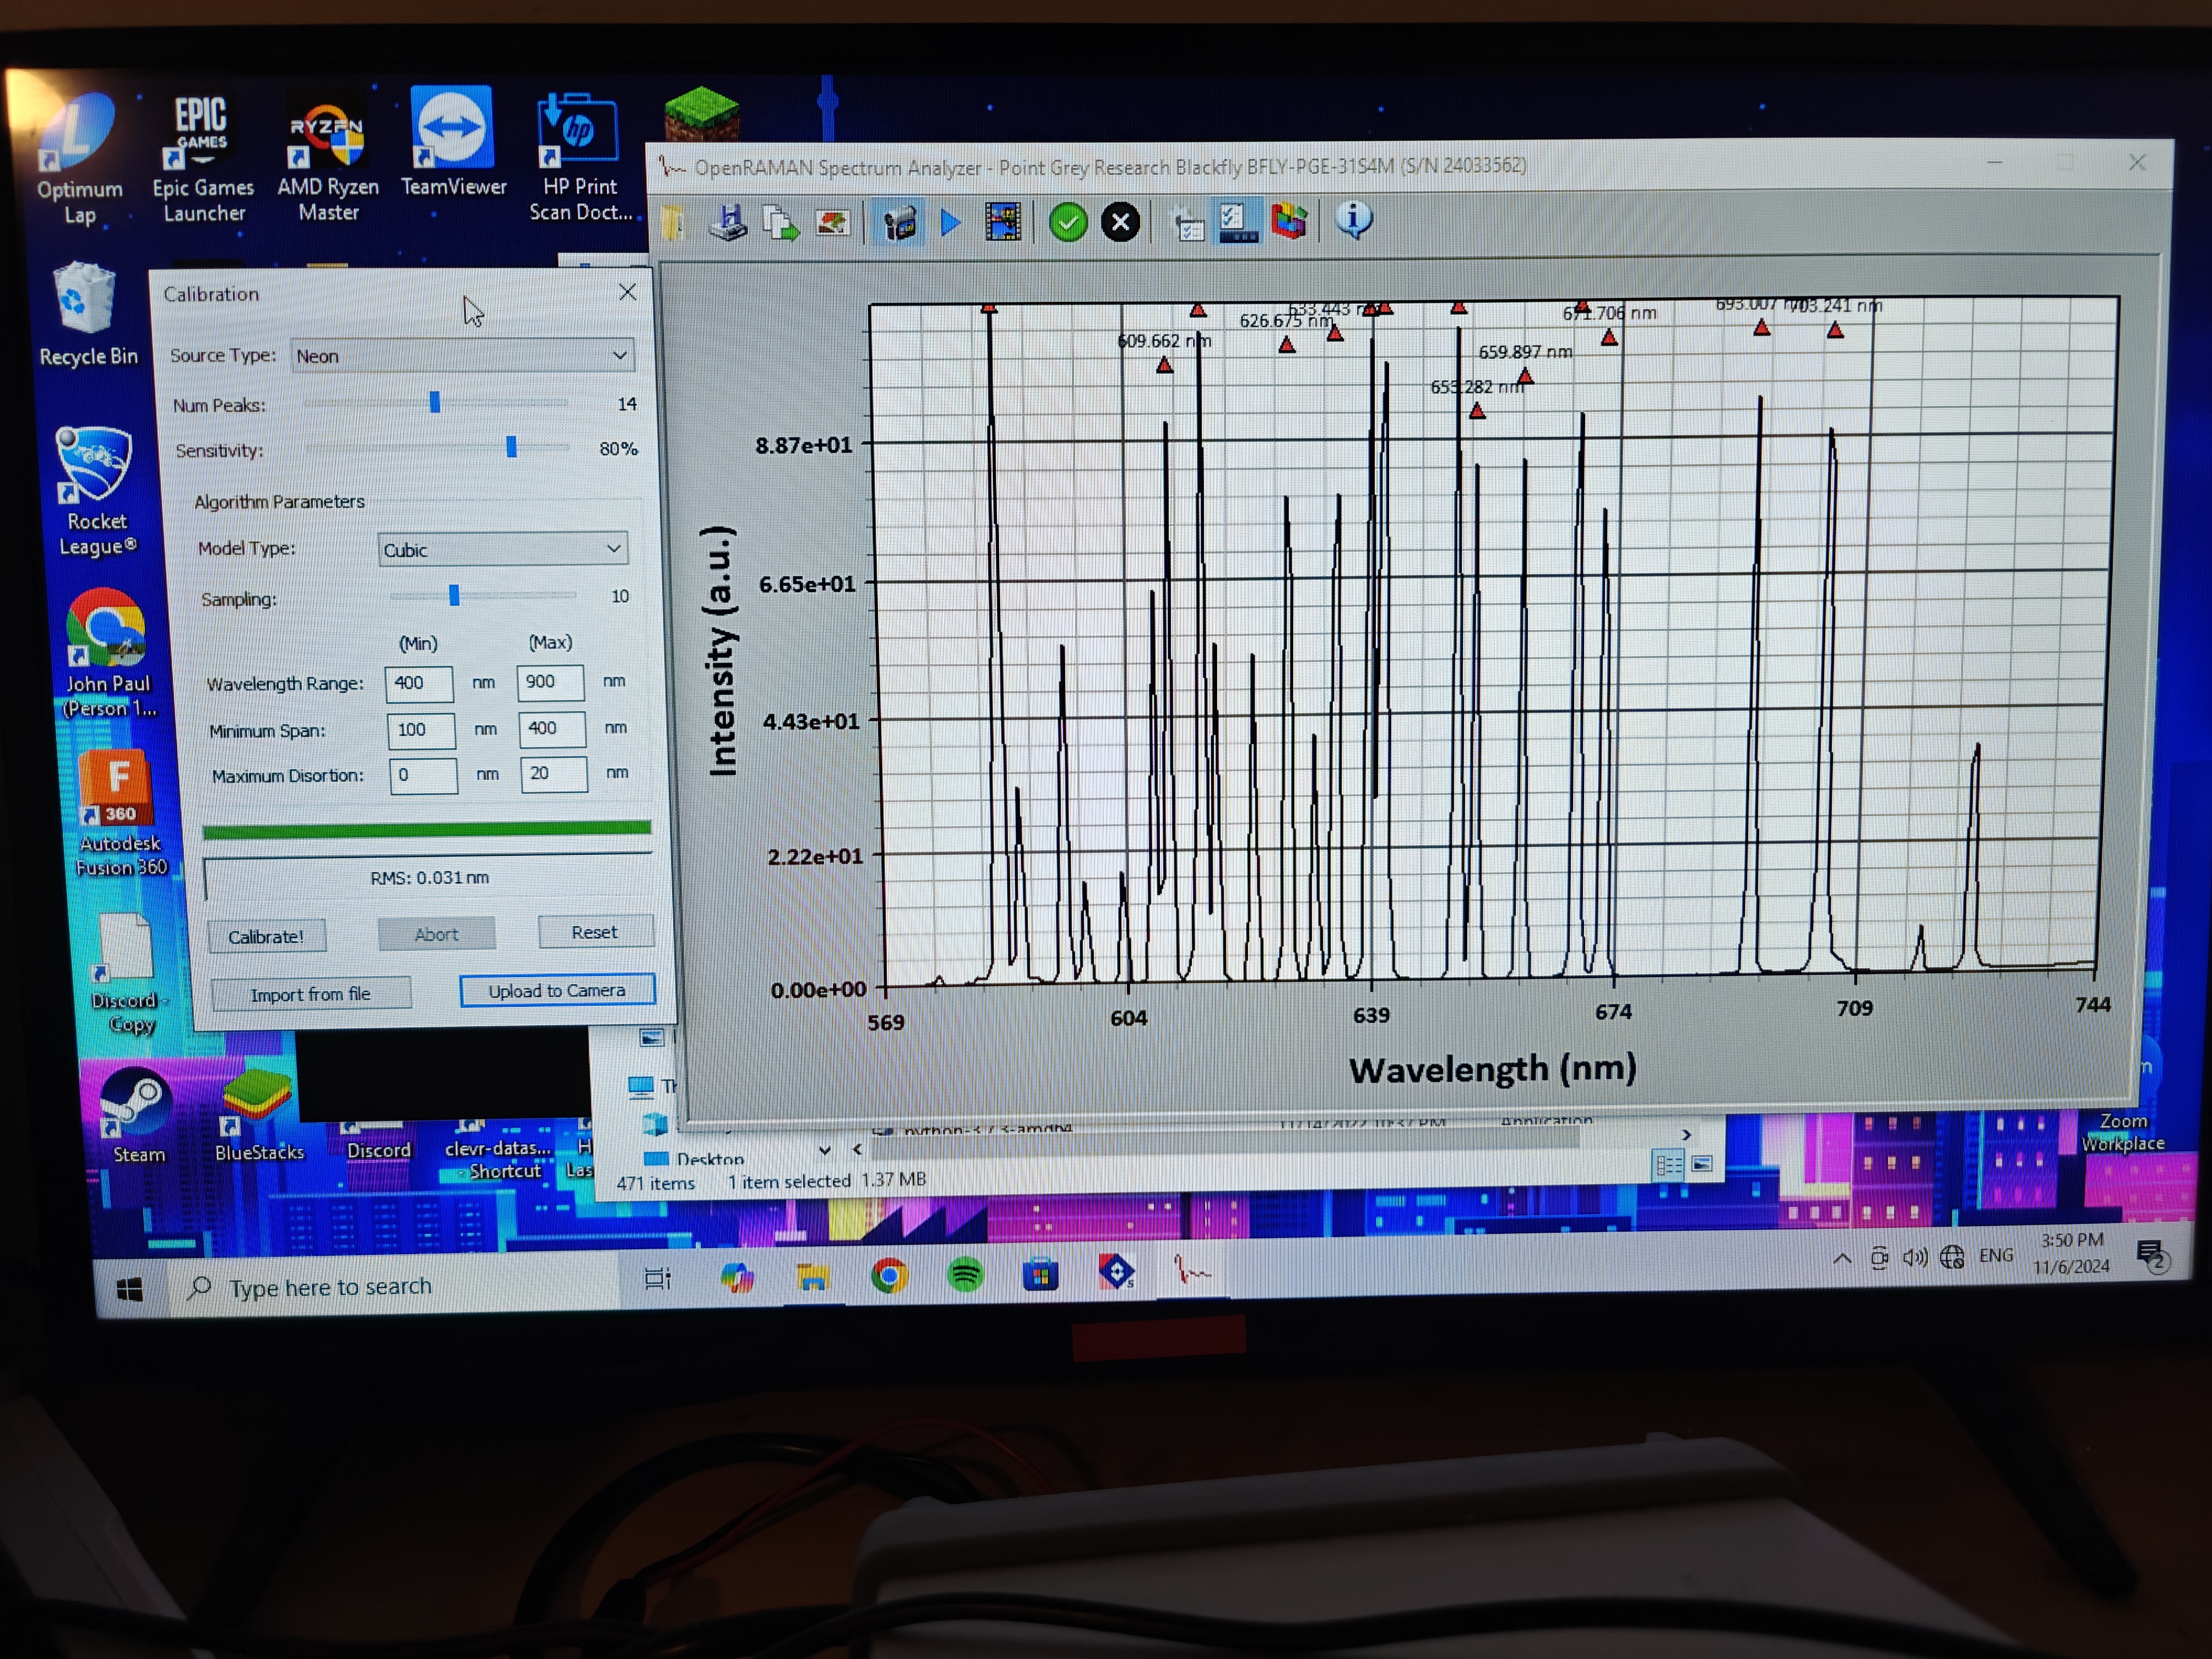Expand the Model Type Cubic dropdown
Image resolution: width=2212 pixels, height=1659 pixels.
coord(502,549)
